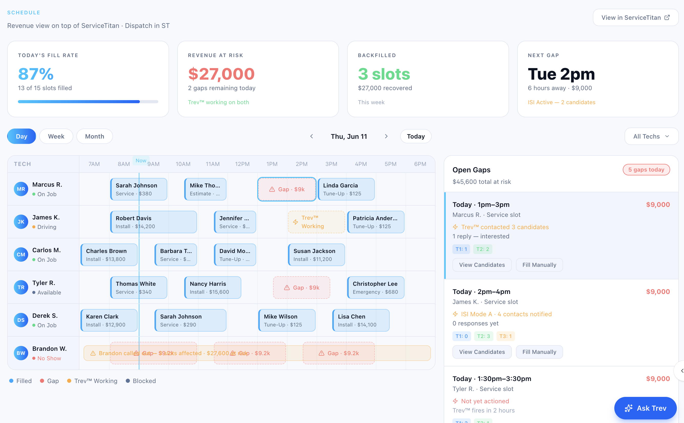Viewport: 684px width, 423px height.
Task: Click the warning icon in Brandon's last $9.2k gap
Action: (x=322, y=353)
